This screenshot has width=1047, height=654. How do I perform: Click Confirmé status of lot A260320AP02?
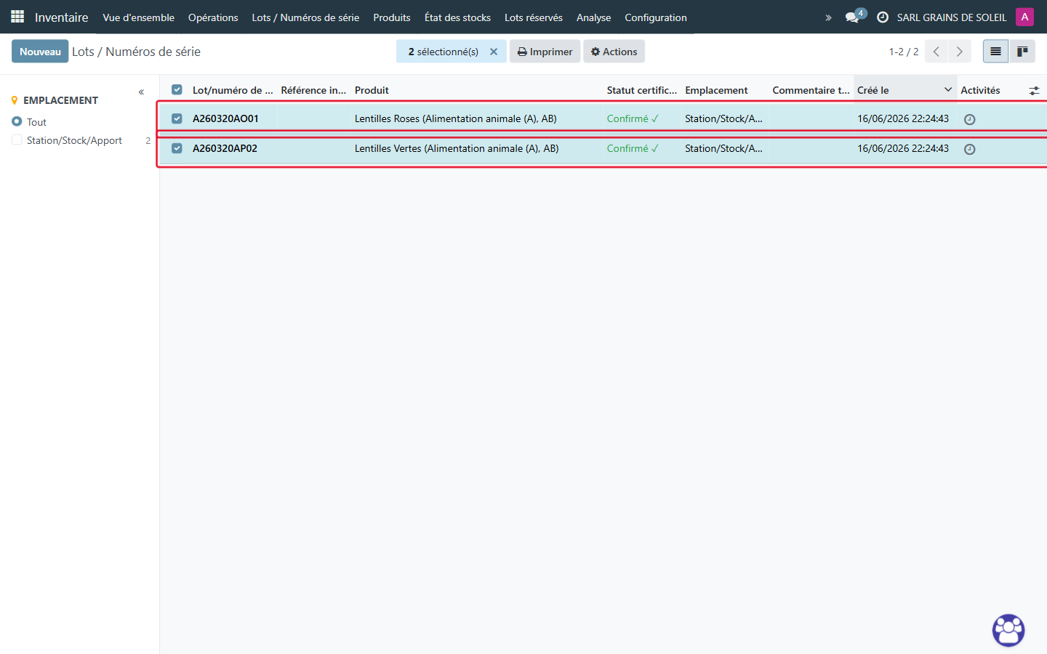tap(633, 148)
